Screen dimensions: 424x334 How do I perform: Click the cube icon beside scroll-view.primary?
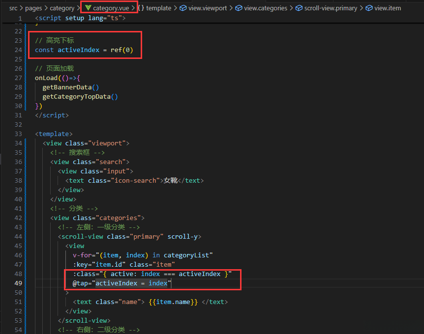pos(299,8)
